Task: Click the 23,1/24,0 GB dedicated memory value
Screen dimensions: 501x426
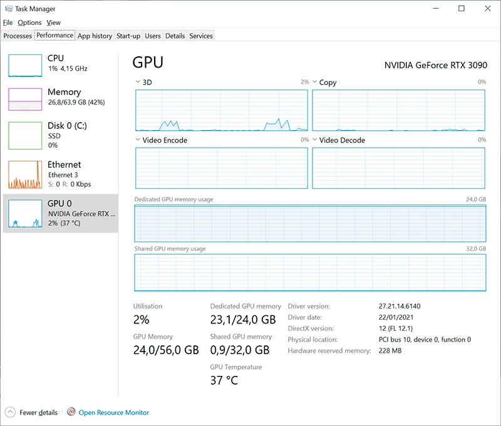Action: coord(243,320)
